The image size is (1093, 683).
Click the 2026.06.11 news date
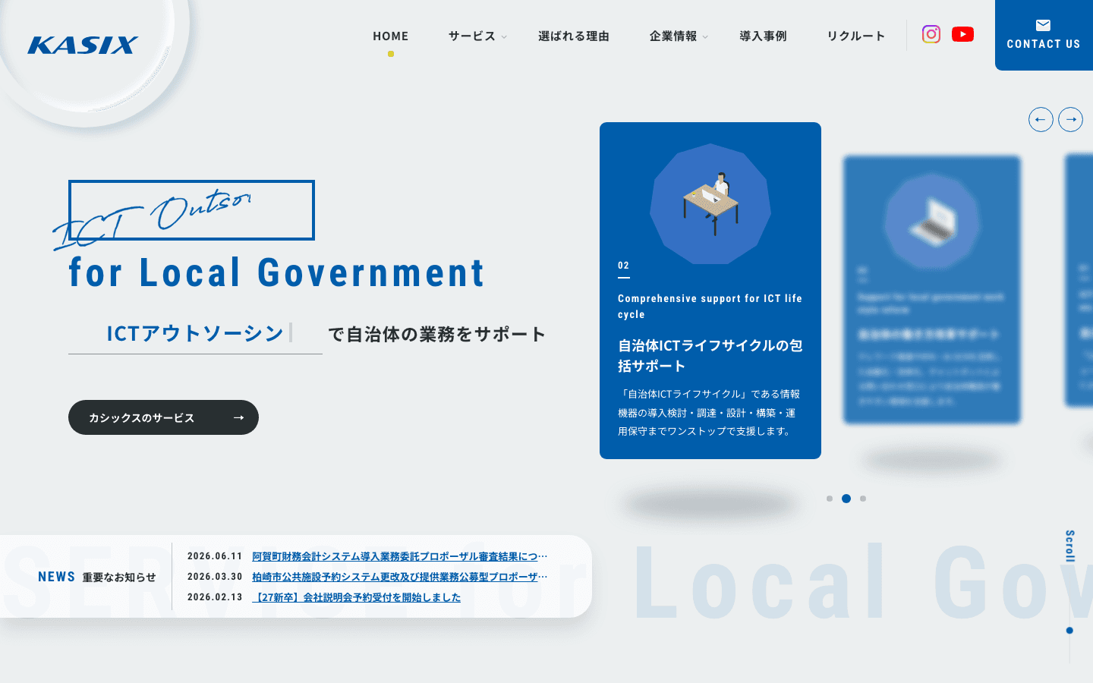click(215, 556)
